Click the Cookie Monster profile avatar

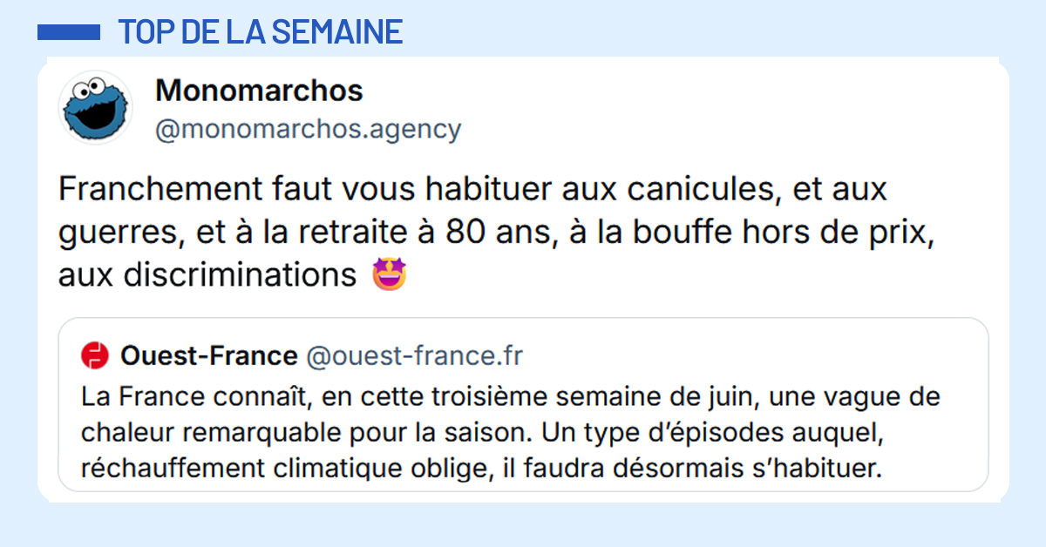94,108
